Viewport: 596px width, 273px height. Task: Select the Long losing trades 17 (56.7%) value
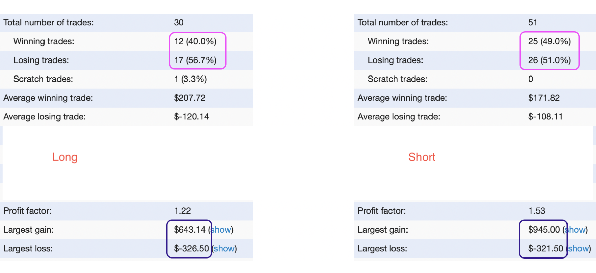click(195, 60)
